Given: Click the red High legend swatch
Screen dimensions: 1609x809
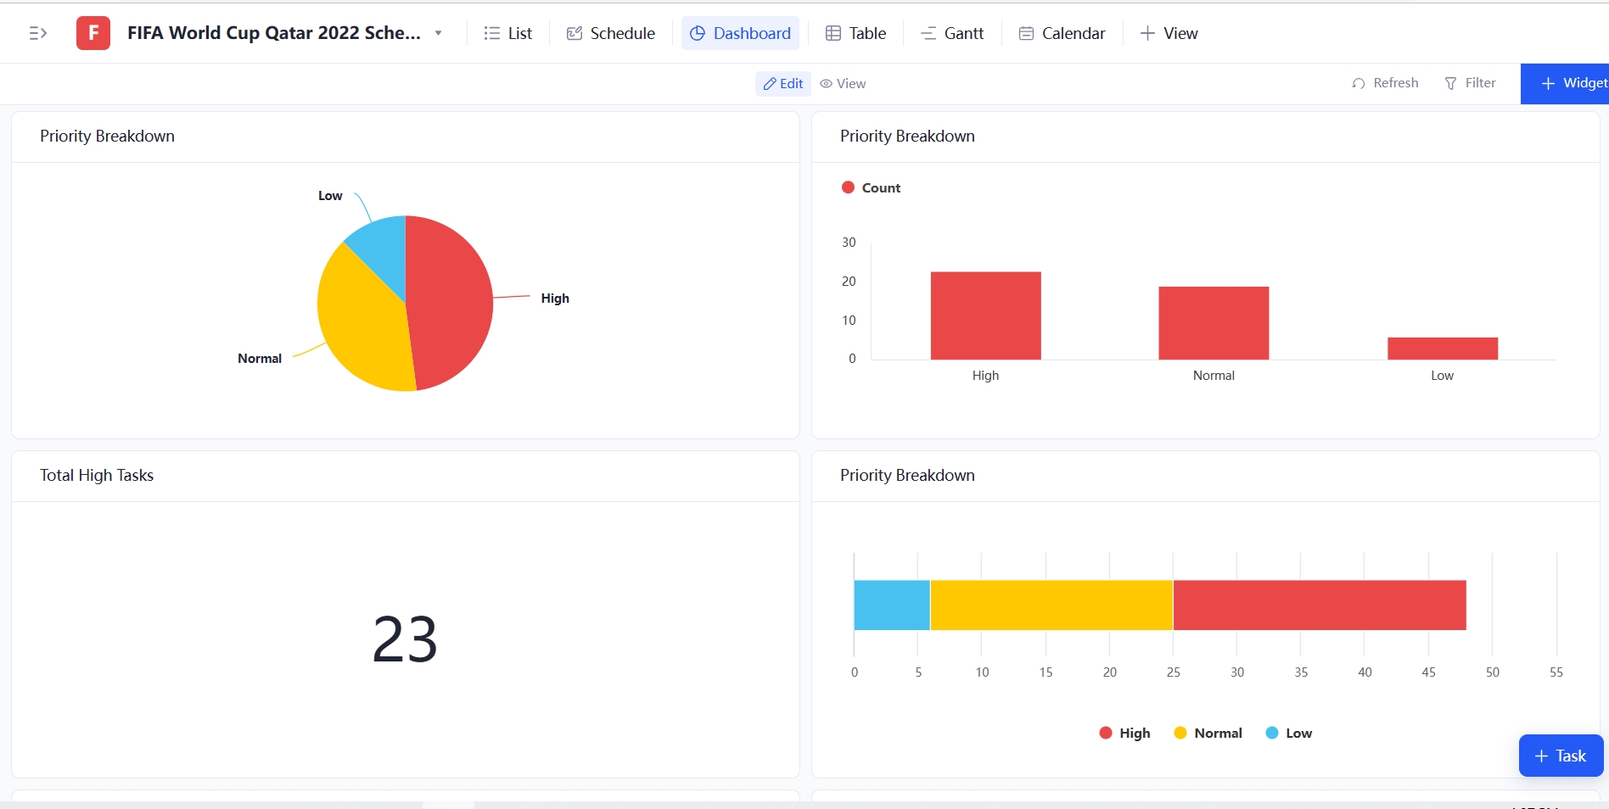Looking at the screenshot, I should pyautogui.click(x=1106, y=733).
